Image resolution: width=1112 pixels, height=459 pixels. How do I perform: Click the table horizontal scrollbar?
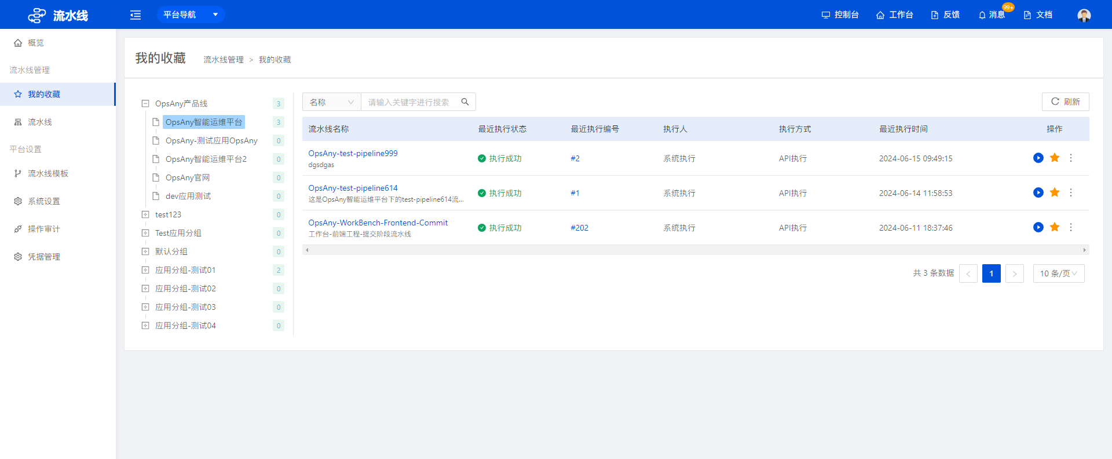[696, 250]
